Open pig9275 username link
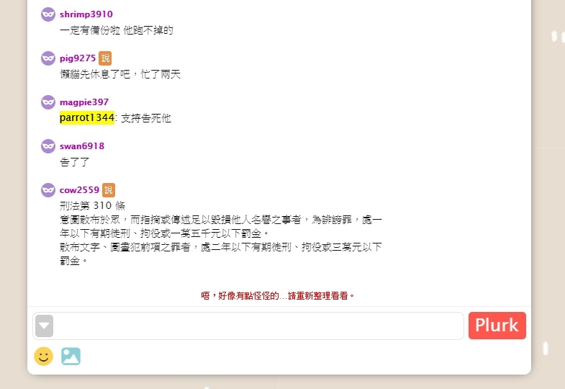This screenshot has width=565, height=389. pos(78,58)
